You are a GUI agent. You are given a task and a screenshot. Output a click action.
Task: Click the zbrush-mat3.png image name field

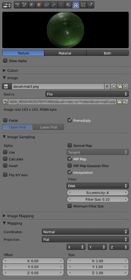point(58,86)
